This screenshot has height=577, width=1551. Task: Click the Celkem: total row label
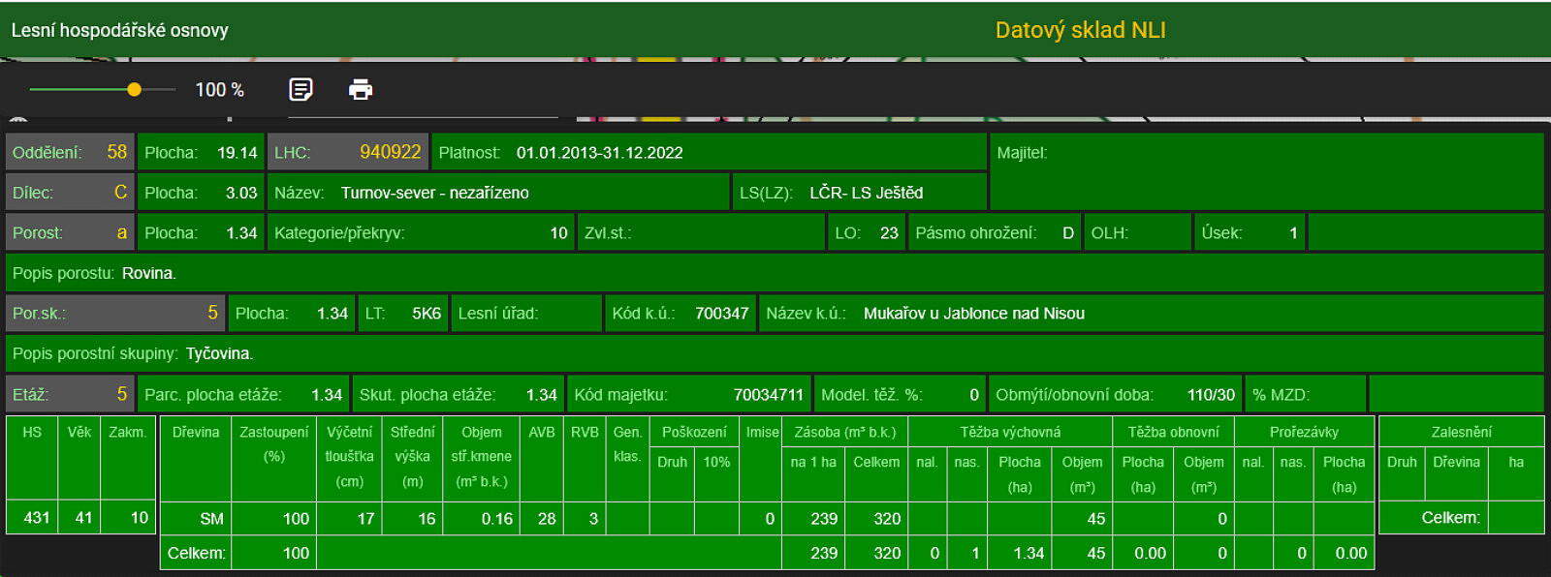pos(196,553)
